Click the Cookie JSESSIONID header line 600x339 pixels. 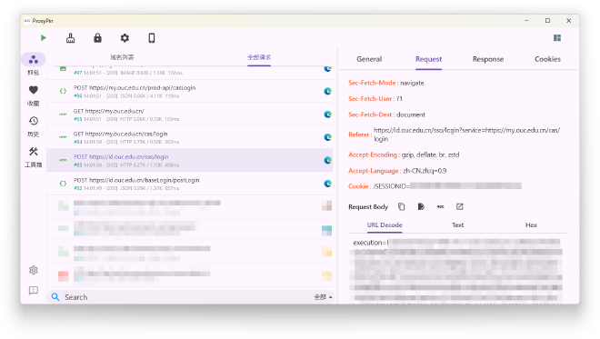[x=435, y=186]
